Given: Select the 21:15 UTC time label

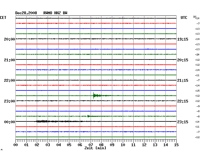Looking at the screenshot, I should [183, 81].
